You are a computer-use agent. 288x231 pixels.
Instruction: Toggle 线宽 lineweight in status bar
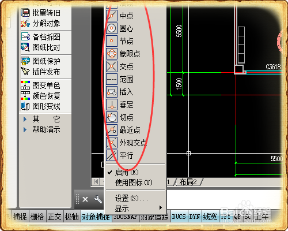(210, 217)
